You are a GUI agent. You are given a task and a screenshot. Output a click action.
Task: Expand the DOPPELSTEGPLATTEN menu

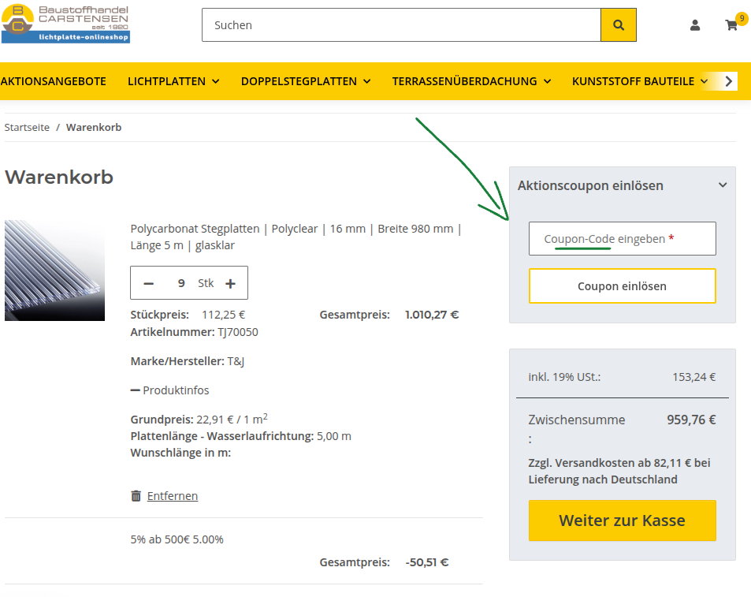(x=306, y=80)
